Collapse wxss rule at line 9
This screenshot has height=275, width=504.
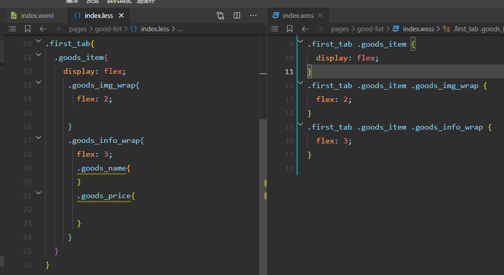pyautogui.click(x=300, y=41)
